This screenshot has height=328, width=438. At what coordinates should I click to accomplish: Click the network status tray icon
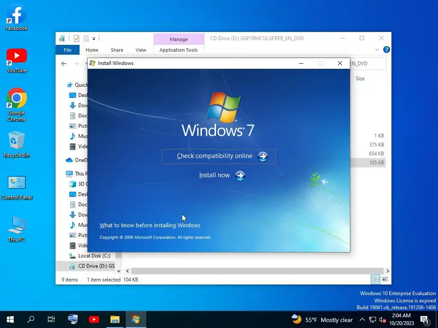pyautogui.click(x=373, y=319)
